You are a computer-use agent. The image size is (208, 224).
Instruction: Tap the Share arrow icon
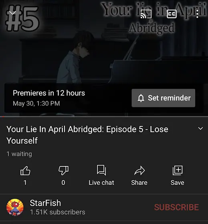click(x=139, y=170)
